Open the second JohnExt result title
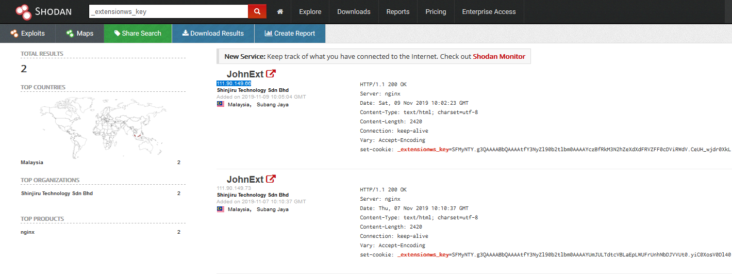Image resolution: width=732 pixels, height=274 pixels. 245,180
